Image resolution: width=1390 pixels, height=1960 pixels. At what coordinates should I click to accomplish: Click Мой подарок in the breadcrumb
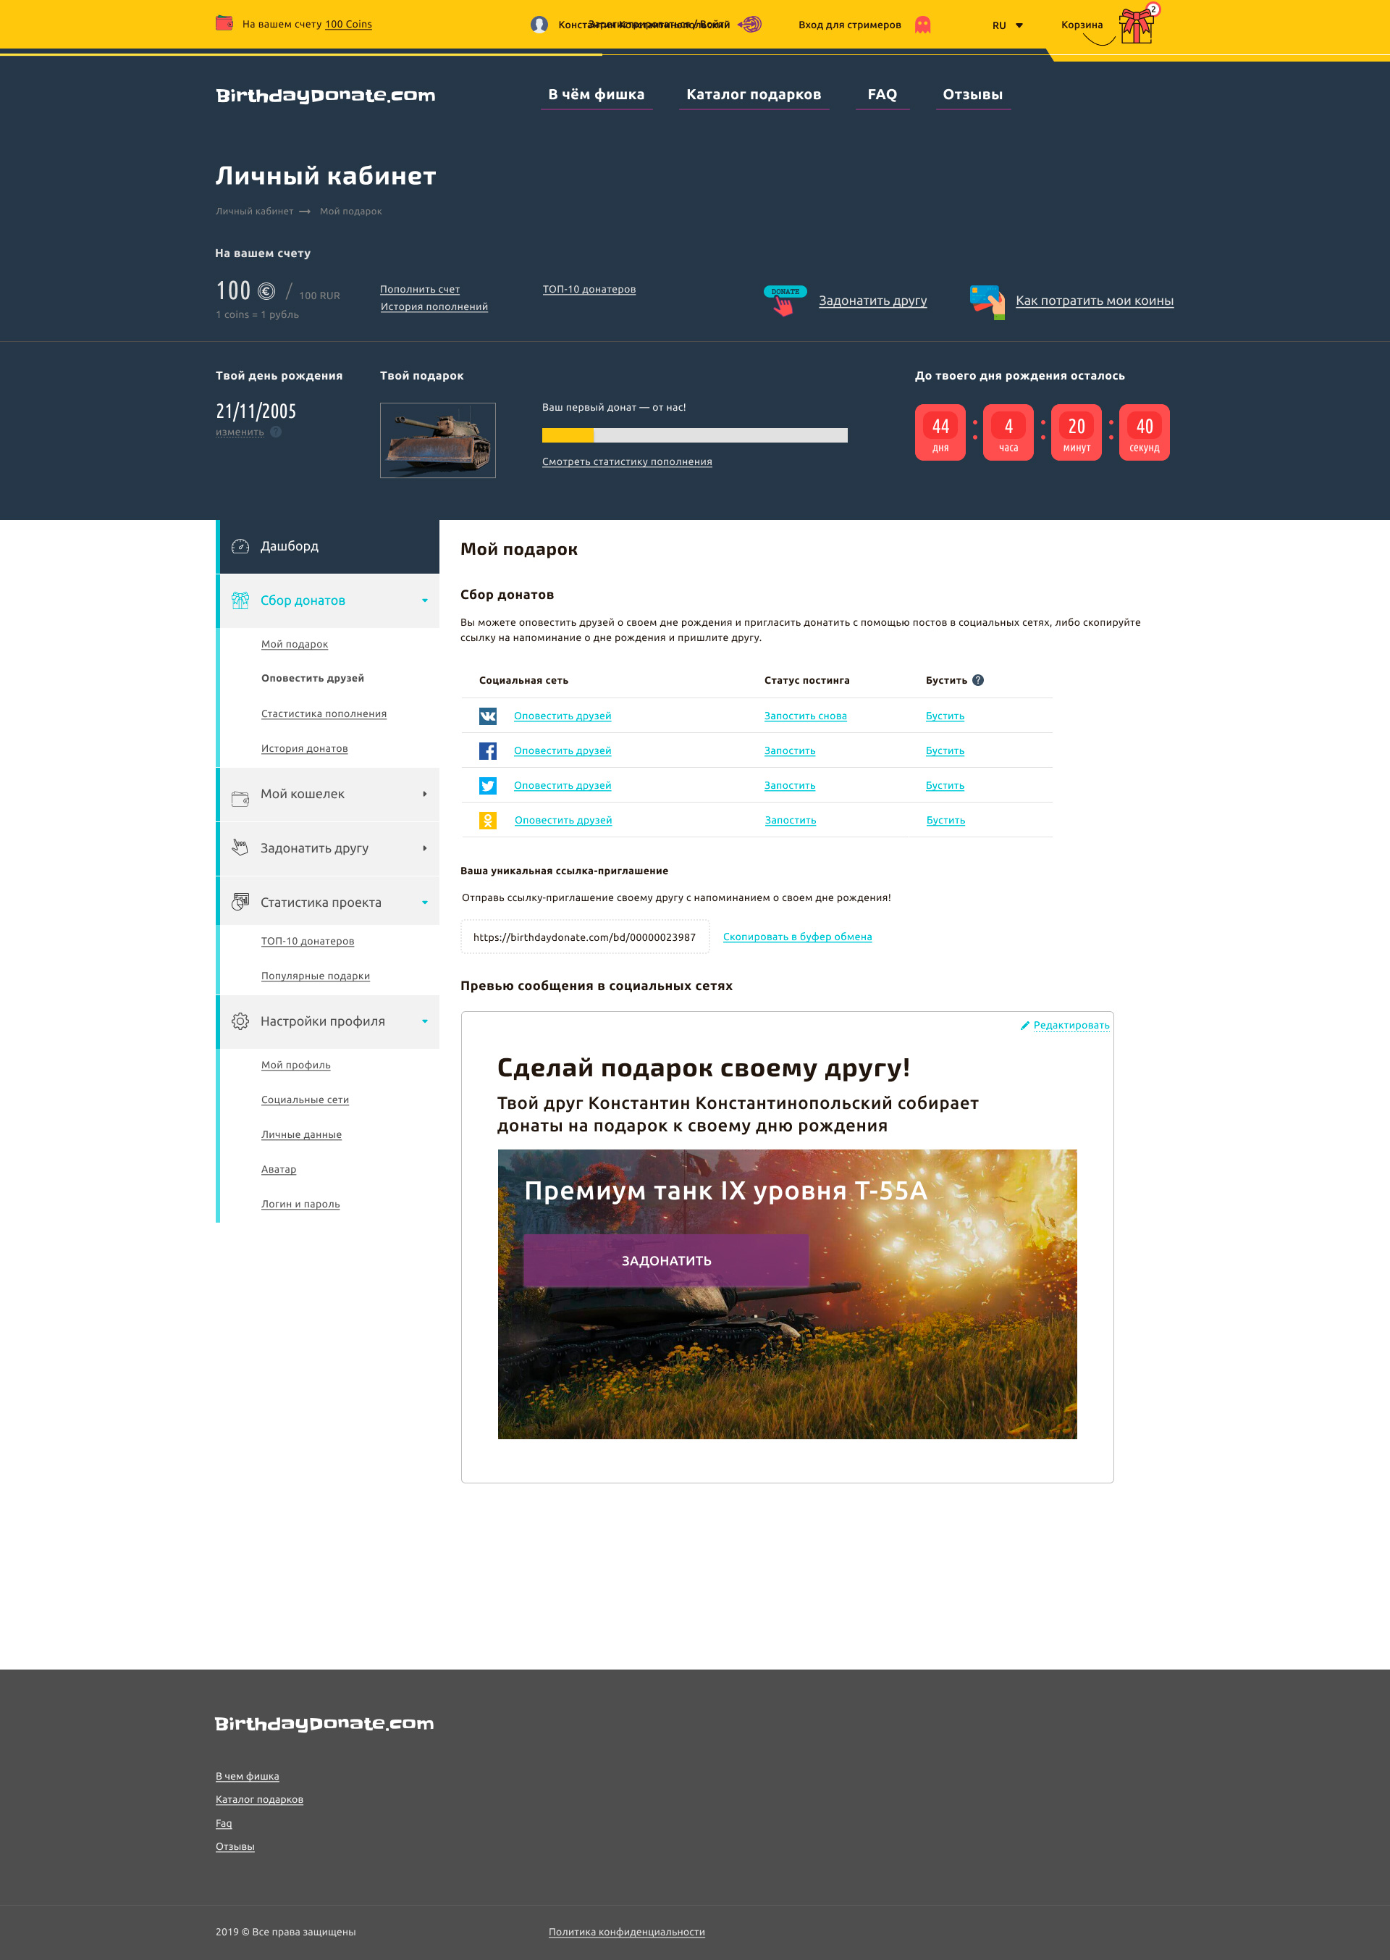pyautogui.click(x=351, y=212)
